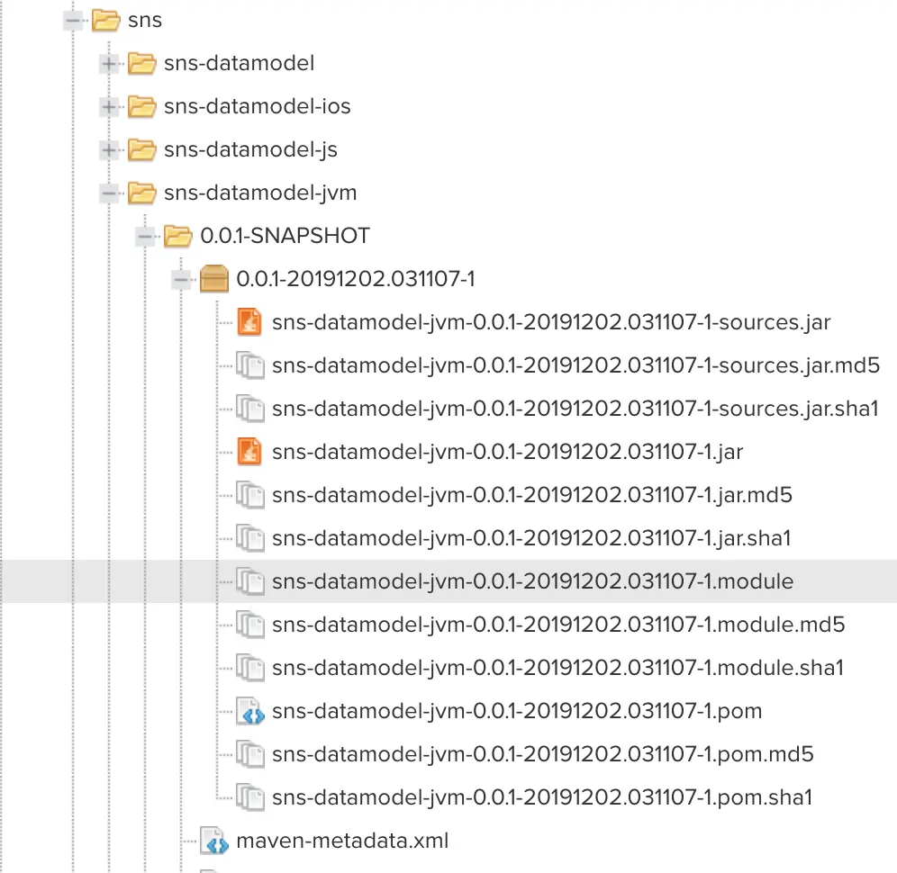Screen dimensions: 897x873
Task: Collapse the sns-datamodel-jvm folder
Action: coord(109,193)
